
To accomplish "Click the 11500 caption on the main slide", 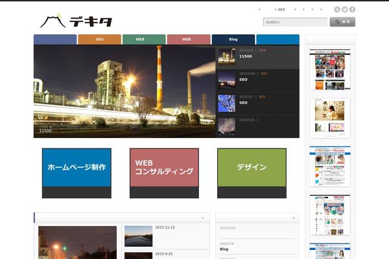I will pos(45,131).
